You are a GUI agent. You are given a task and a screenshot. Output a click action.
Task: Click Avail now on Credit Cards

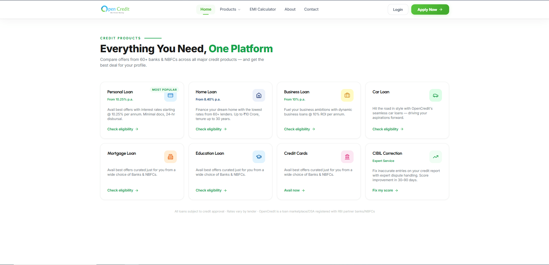(x=294, y=190)
